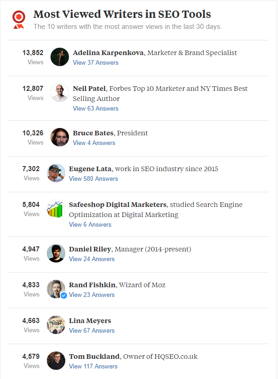Click Rand Fishkin's blue verified badge
The width and height of the screenshot is (278, 379).
64,296
